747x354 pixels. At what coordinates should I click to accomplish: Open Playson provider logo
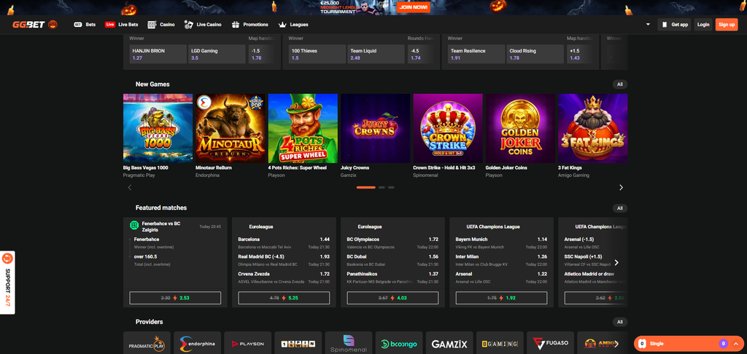point(248,344)
